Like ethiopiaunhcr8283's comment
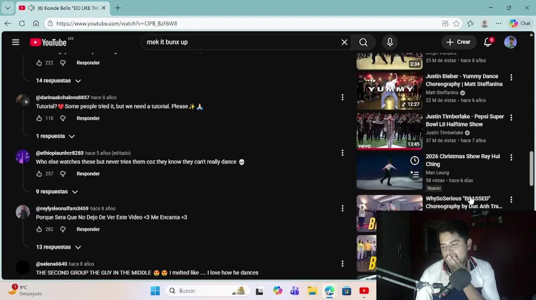The height and width of the screenshot is (300, 536). point(39,174)
